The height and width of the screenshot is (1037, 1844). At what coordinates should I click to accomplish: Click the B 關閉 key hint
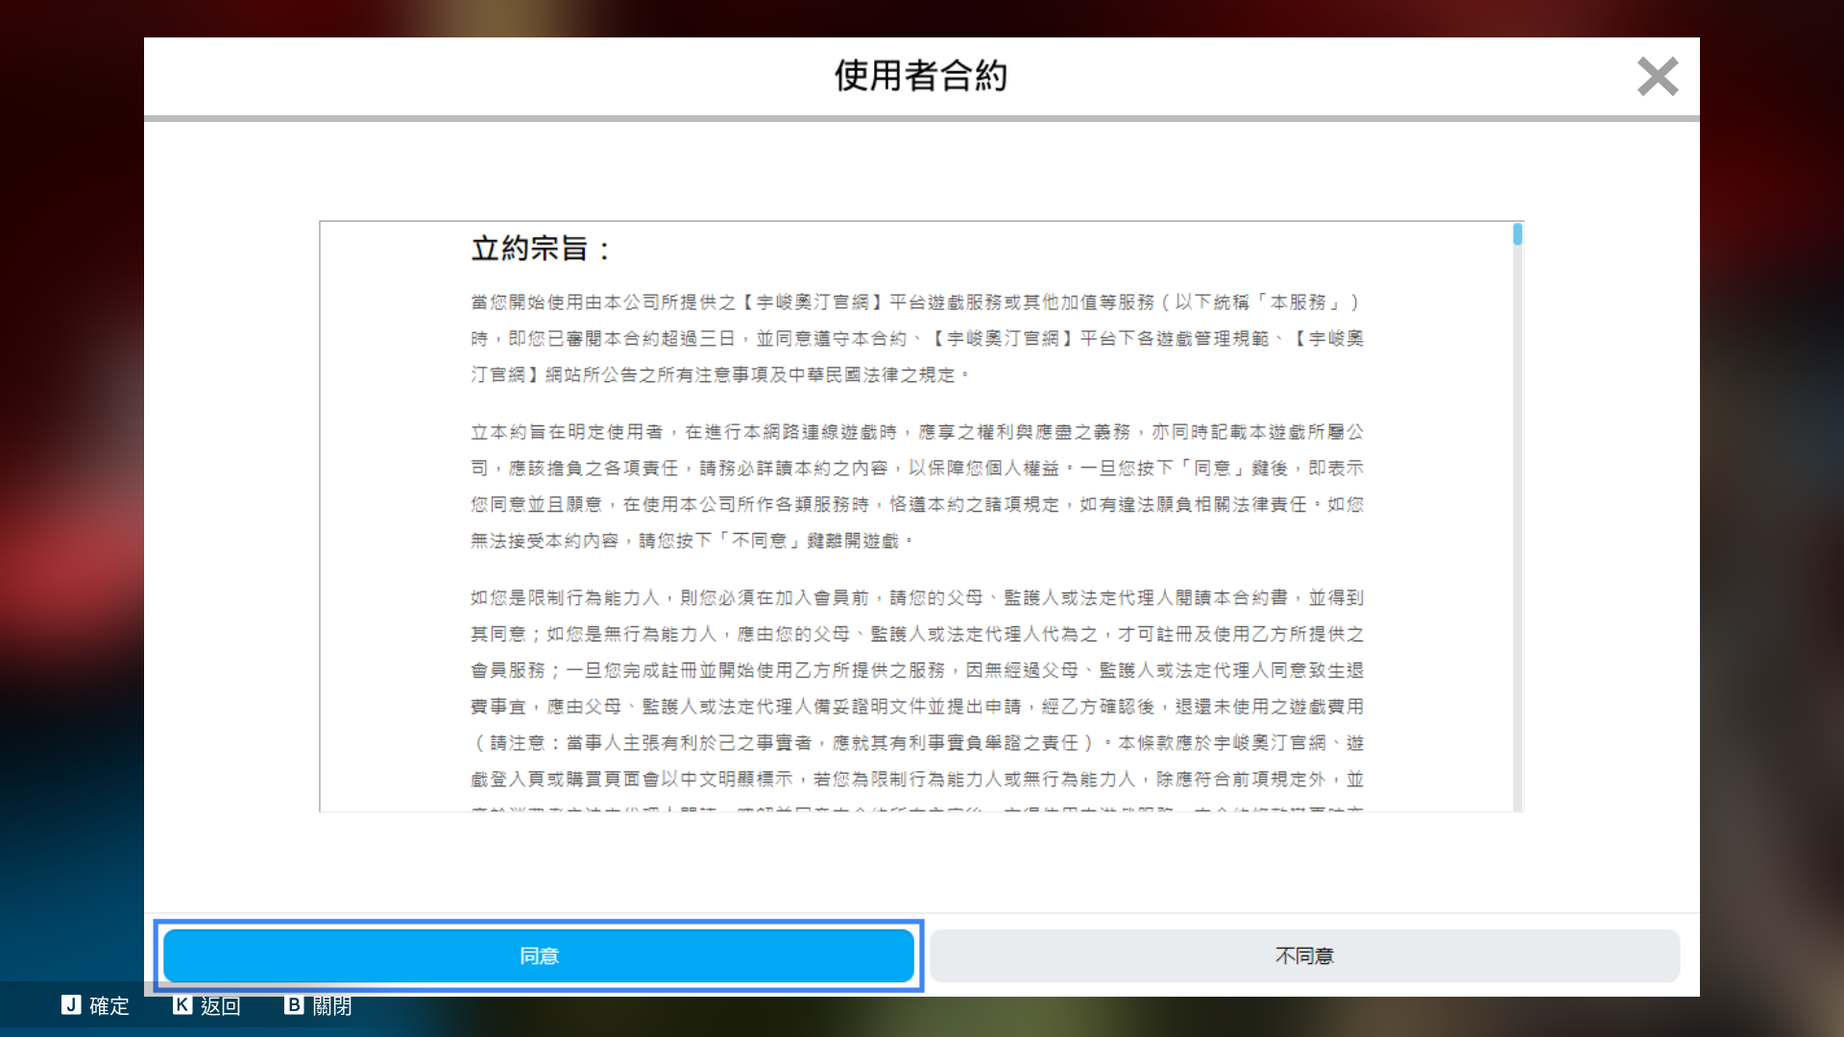coord(318,1005)
